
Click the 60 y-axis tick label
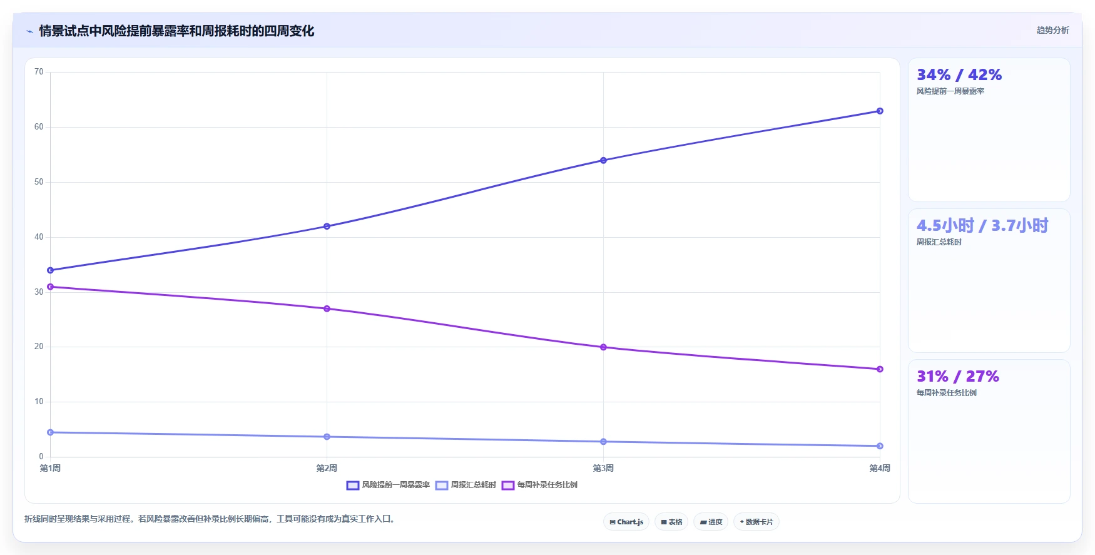(x=39, y=127)
